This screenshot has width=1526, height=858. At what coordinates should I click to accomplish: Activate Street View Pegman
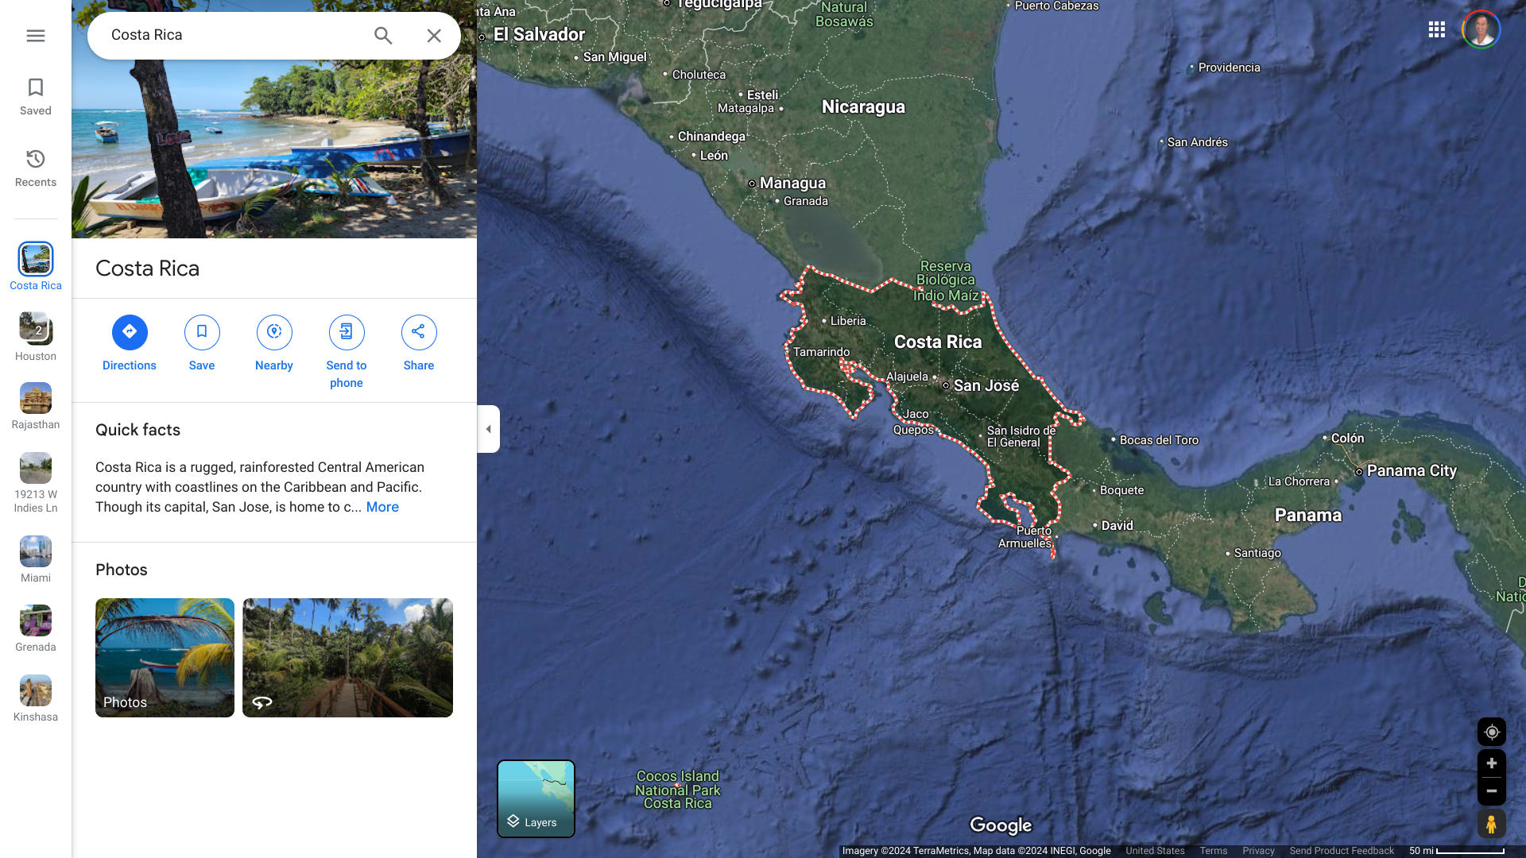click(x=1491, y=824)
